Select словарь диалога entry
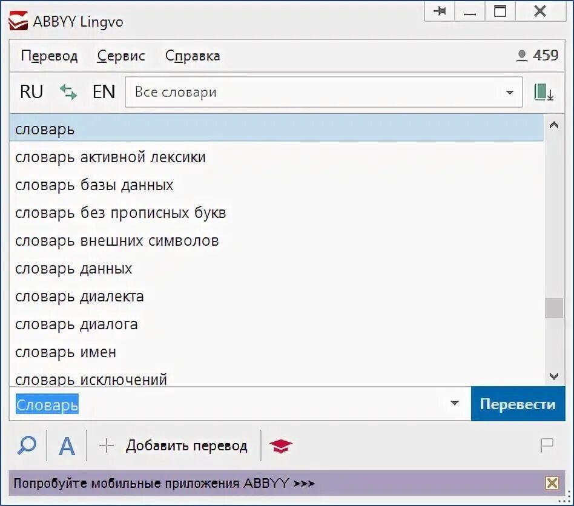 click(277, 324)
